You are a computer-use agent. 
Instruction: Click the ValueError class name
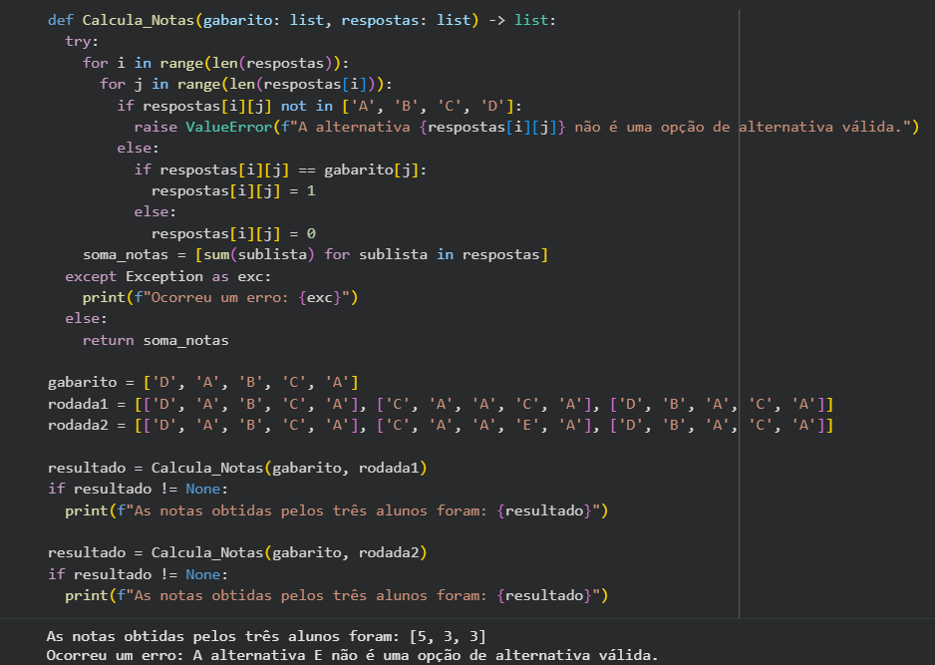[x=229, y=127]
